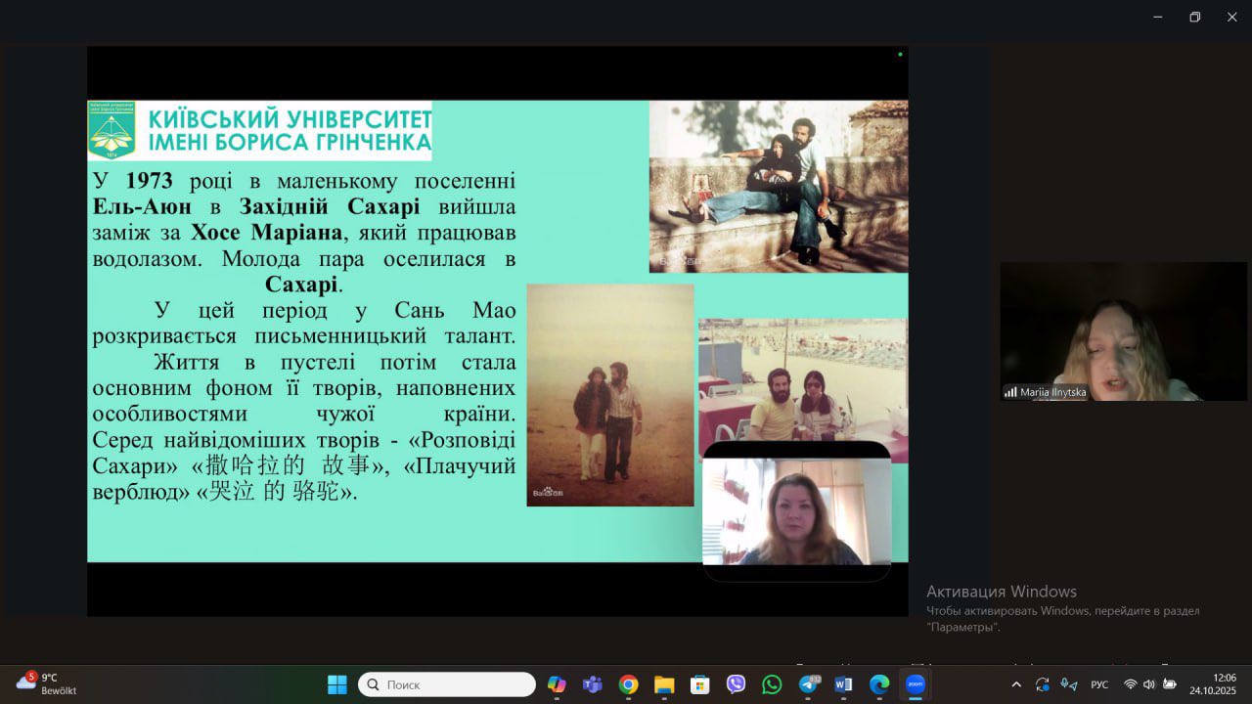Open Microsoft Copilot from the taskbar
Screen dimensions: 1252x704
[x=557, y=684]
